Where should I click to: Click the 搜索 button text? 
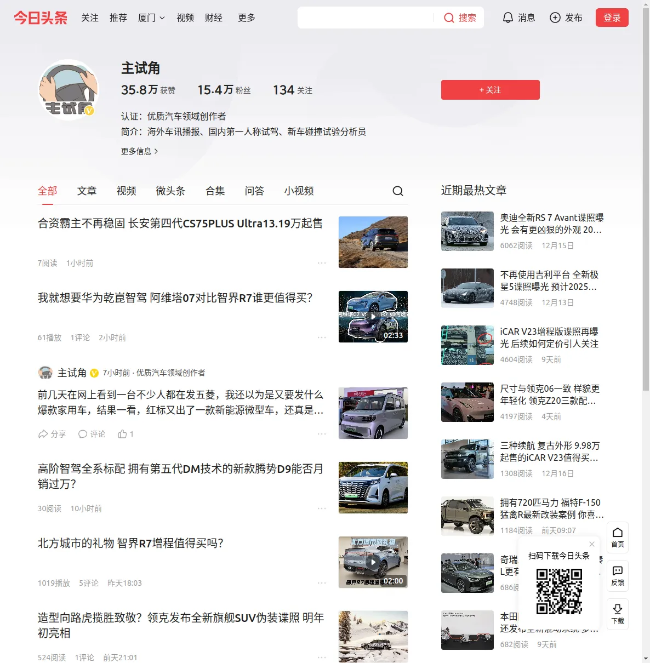click(467, 18)
